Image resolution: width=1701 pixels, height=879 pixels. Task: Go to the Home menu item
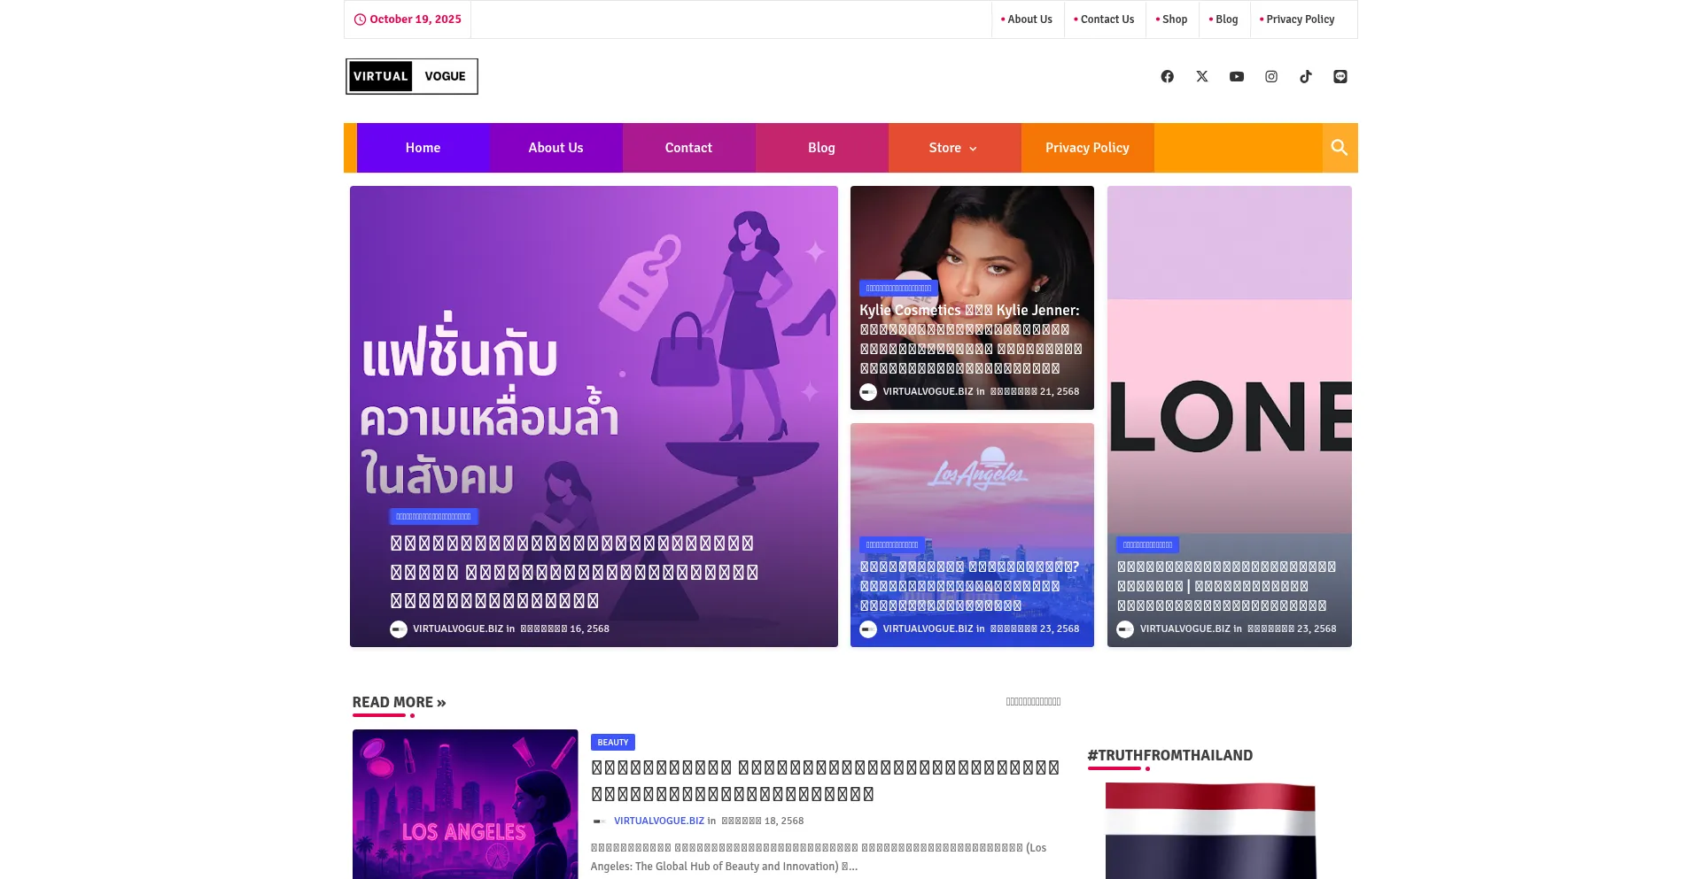point(423,148)
